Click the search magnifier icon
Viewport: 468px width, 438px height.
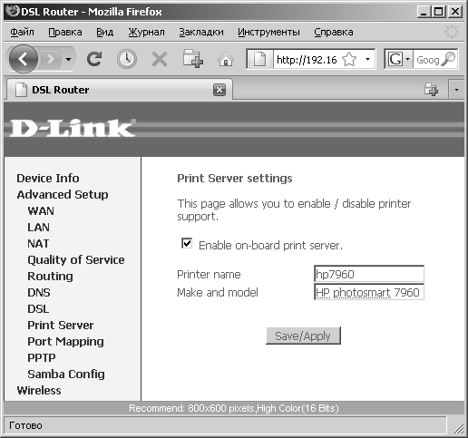click(448, 59)
